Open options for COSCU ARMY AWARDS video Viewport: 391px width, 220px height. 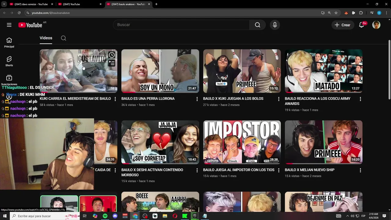click(360, 99)
